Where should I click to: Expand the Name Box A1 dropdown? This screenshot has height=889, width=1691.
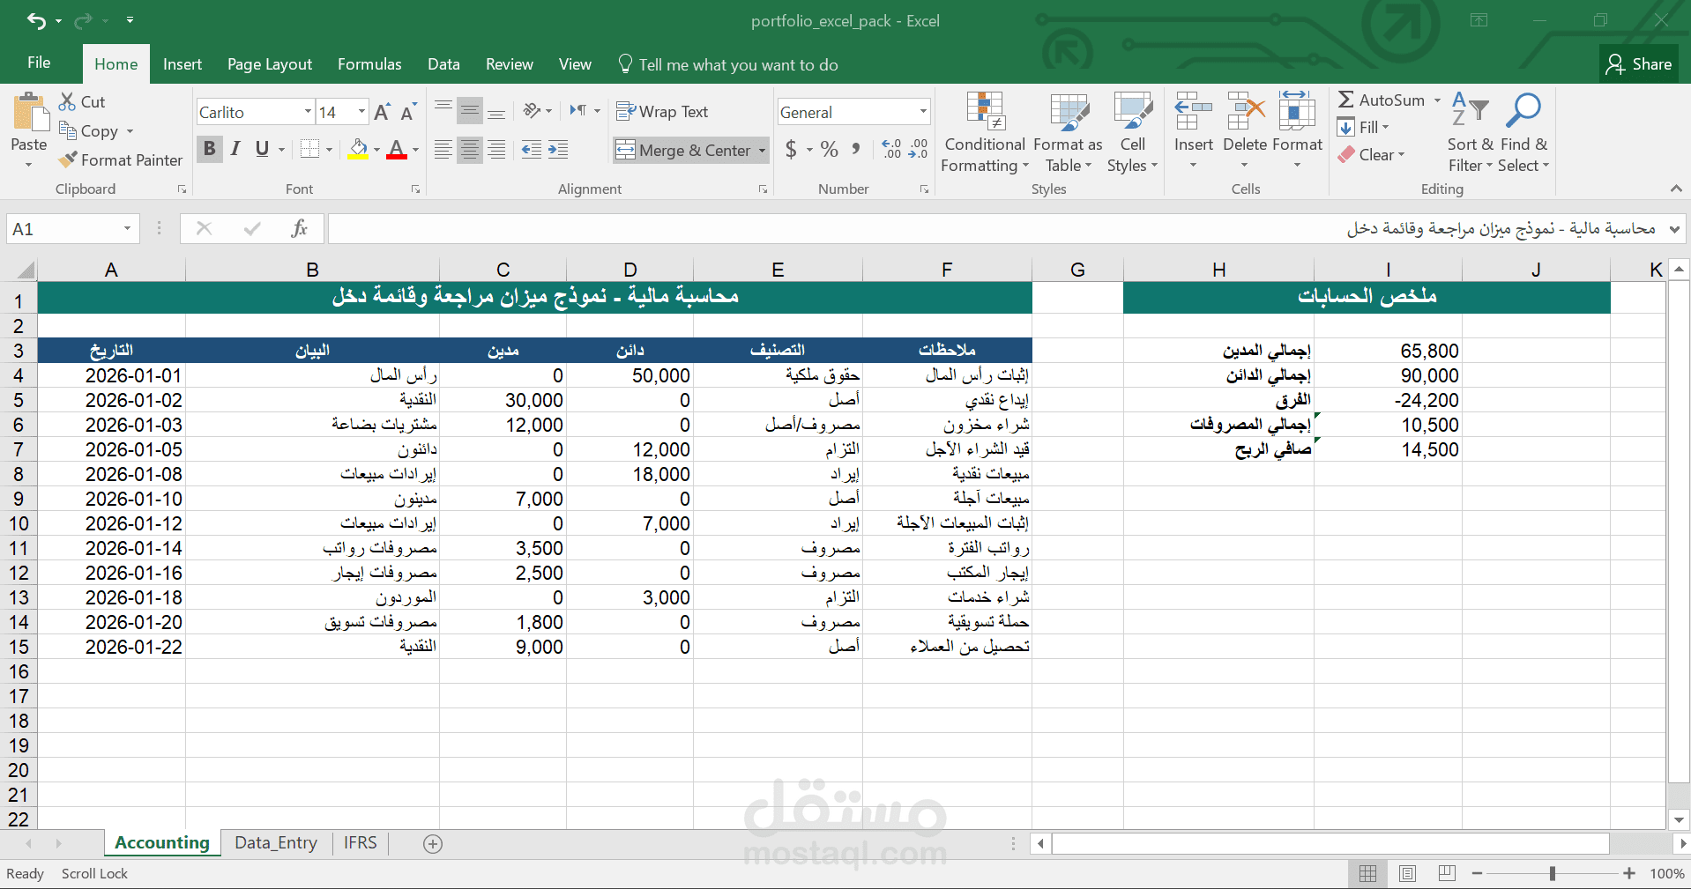[127, 229]
